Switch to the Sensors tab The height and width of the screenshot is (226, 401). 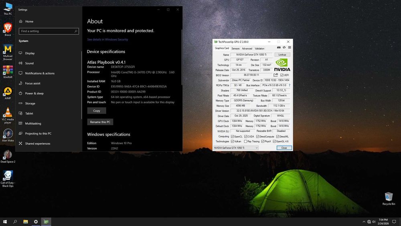pos(235,49)
